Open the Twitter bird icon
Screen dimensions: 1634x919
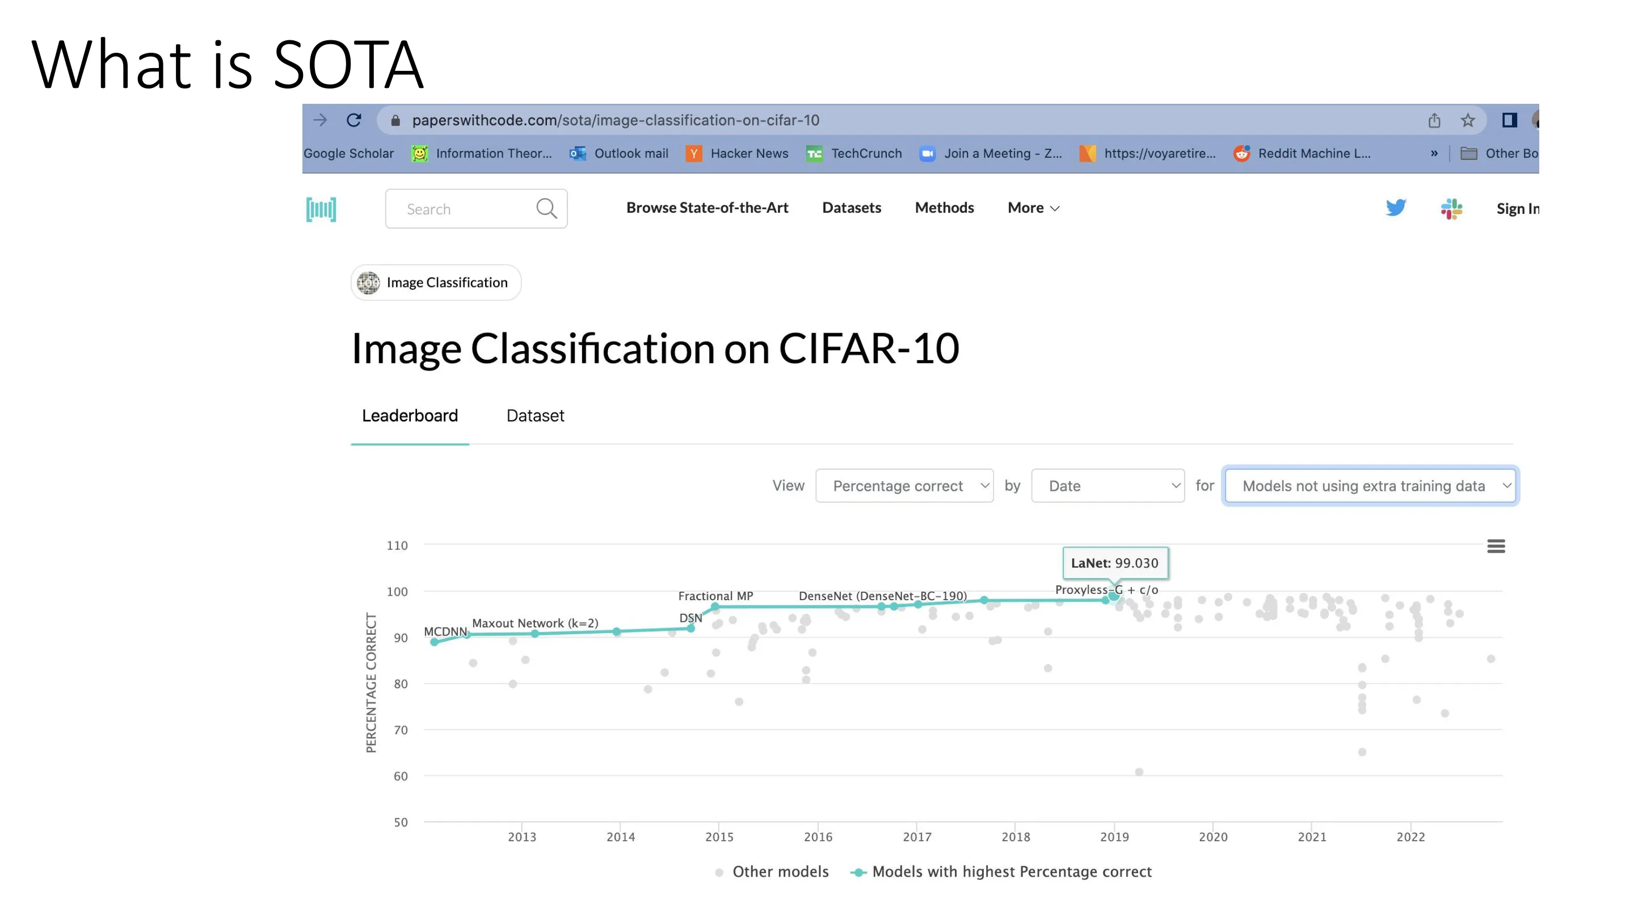[1396, 208]
